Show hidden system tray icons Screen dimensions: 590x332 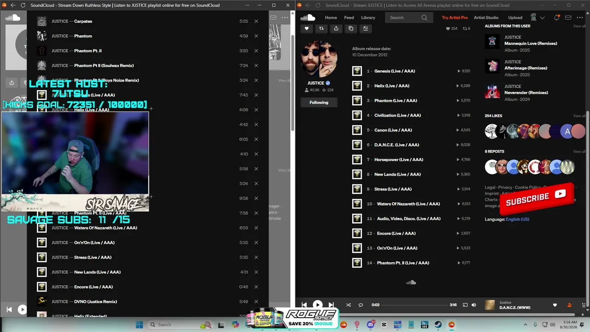pos(525,325)
